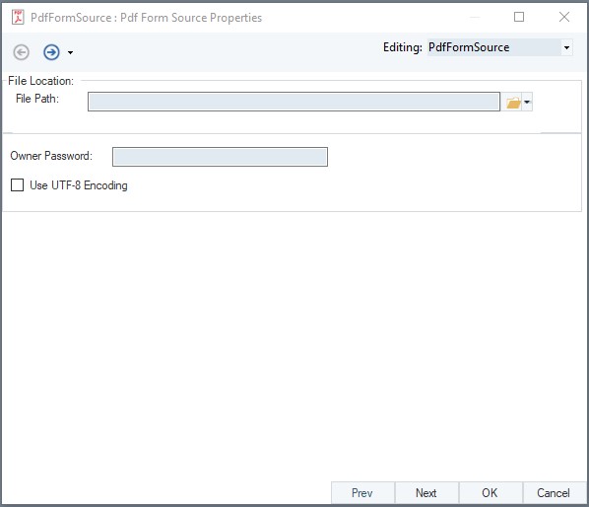Click the Cancel button
The image size is (589, 507).
554,493
